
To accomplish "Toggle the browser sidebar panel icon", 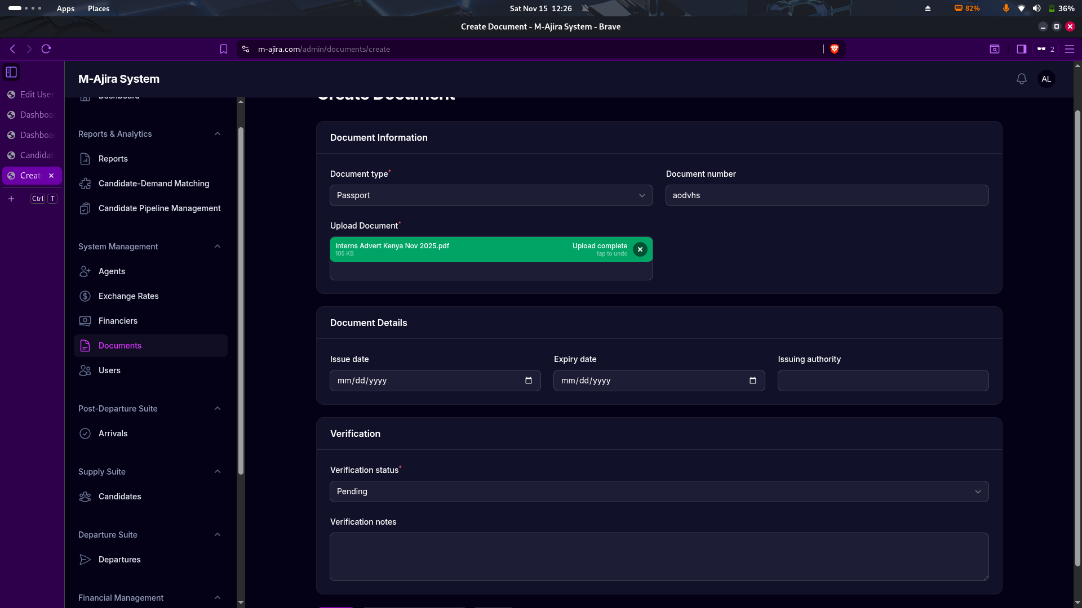I will click(1021, 49).
